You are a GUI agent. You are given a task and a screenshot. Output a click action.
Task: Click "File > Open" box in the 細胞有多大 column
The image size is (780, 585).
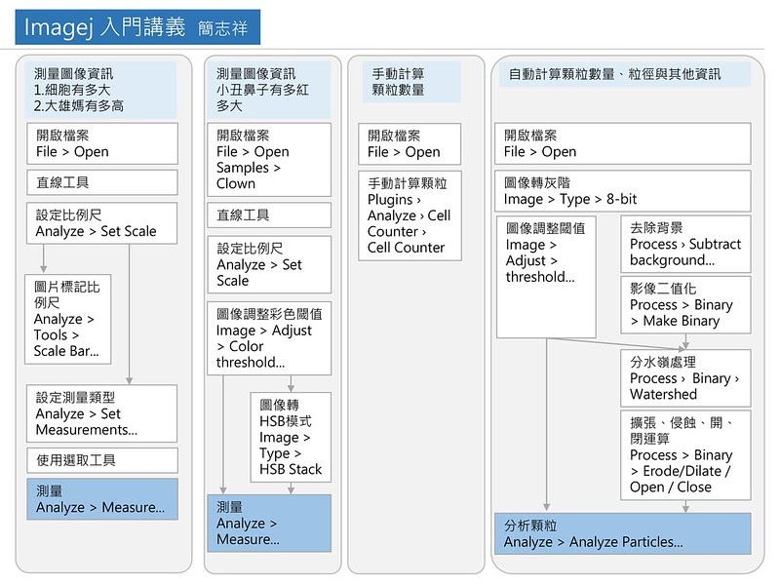click(102, 143)
